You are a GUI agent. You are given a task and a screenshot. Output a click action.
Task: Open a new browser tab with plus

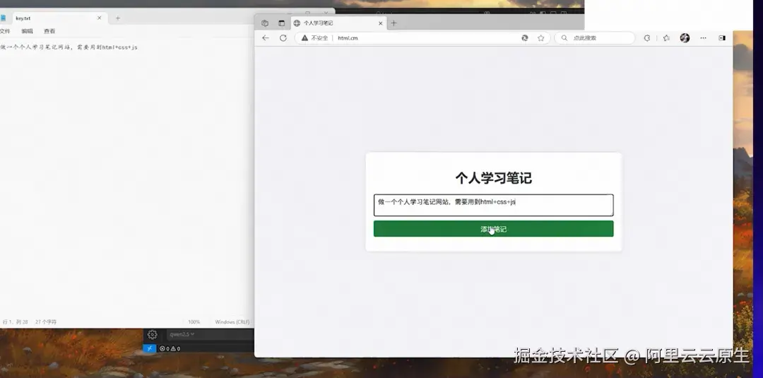pos(394,23)
